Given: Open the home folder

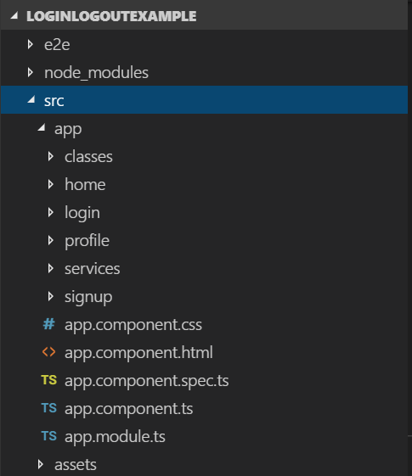Looking at the screenshot, I should 85,185.
